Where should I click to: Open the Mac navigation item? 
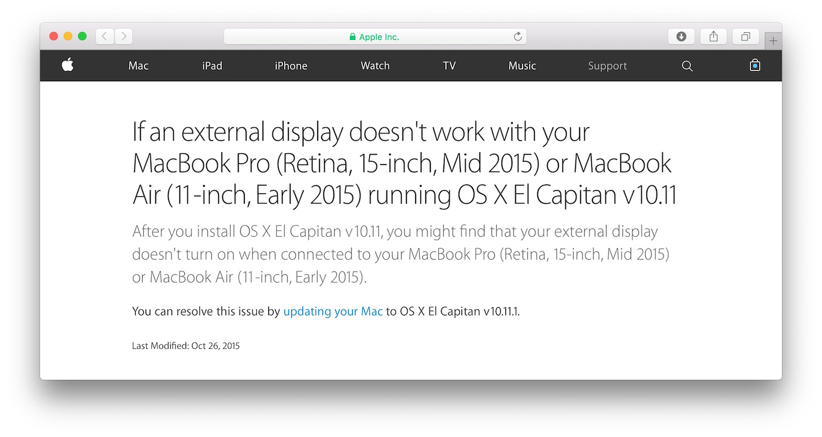pyautogui.click(x=139, y=66)
